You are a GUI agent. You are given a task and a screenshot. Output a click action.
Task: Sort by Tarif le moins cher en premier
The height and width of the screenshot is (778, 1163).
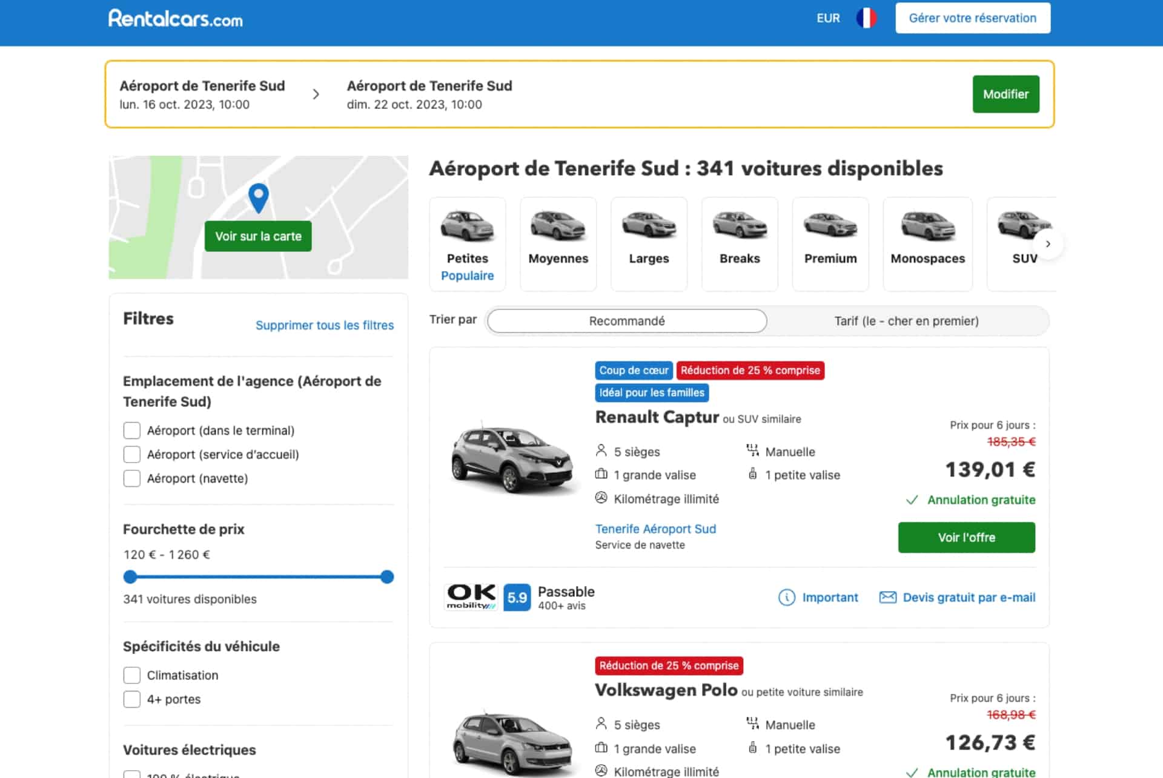(907, 321)
